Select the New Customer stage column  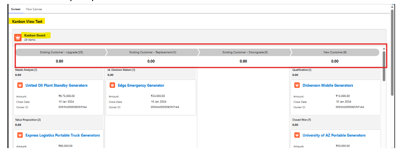[335, 52]
